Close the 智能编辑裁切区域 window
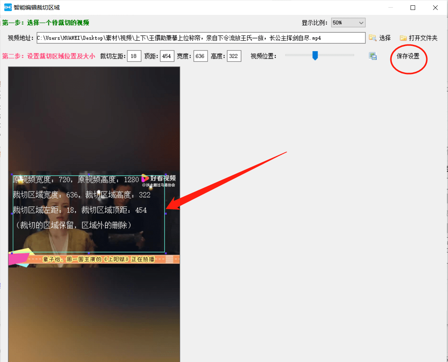The width and height of the screenshot is (448, 362). click(x=435, y=8)
